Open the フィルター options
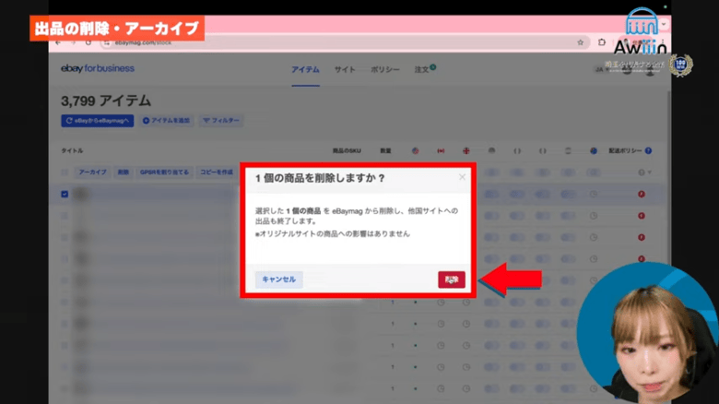The image size is (719, 404). [x=221, y=121]
